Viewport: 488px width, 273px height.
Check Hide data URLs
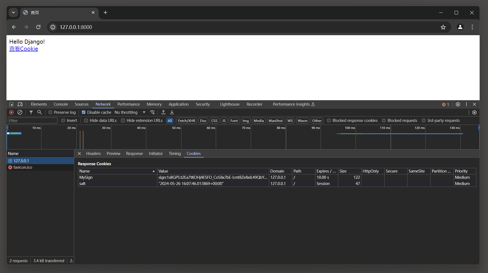click(86, 121)
